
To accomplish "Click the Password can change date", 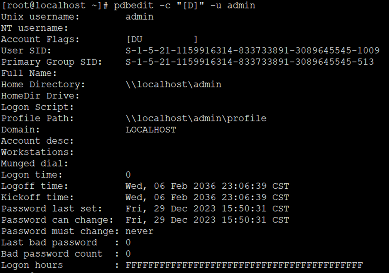I will click(207, 220).
